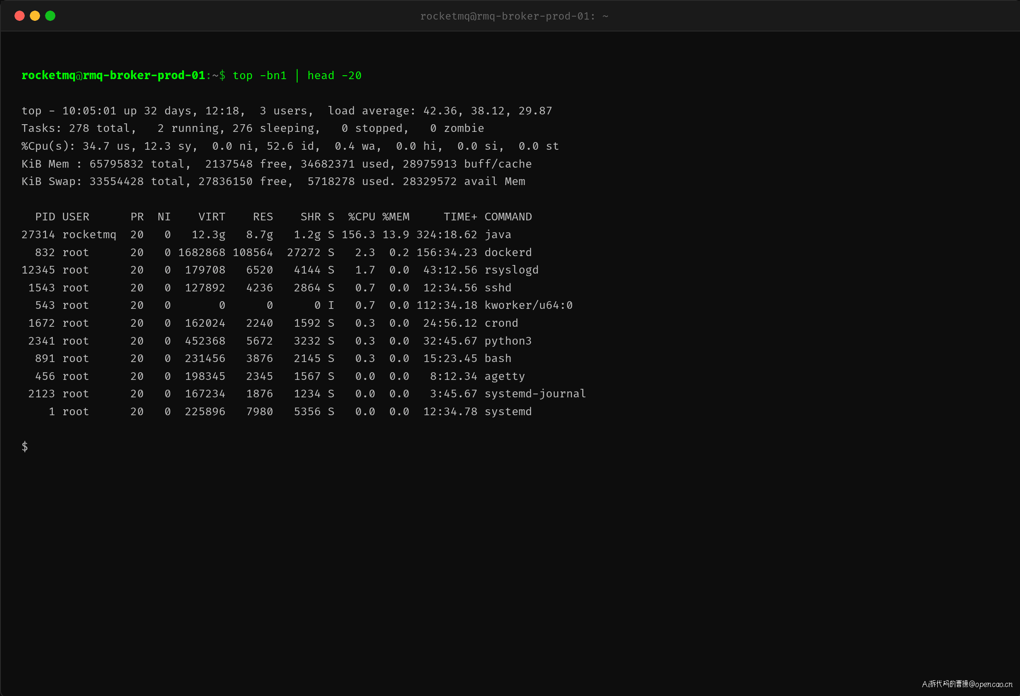
Task: Click swap total value 33554428
Action: (116, 181)
